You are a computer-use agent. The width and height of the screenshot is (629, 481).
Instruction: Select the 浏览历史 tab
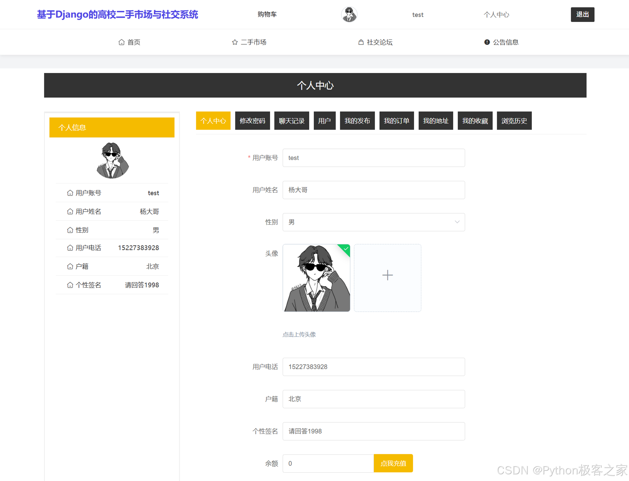coord(514,121)
